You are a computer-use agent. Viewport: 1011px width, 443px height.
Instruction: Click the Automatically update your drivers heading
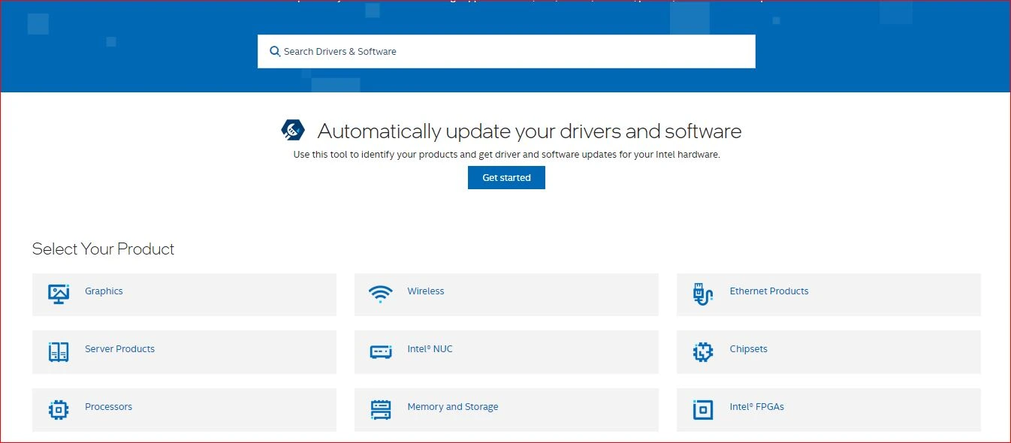[530, 131]
